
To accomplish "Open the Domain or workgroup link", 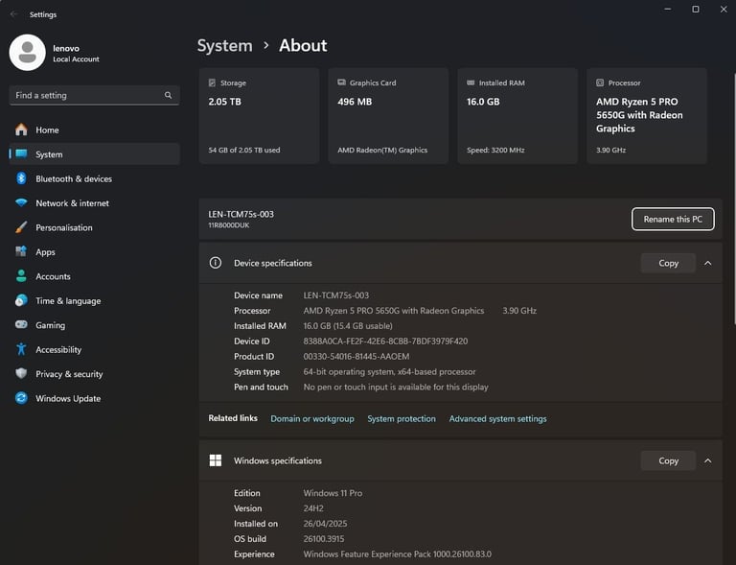I will click(x=312, y=418).
